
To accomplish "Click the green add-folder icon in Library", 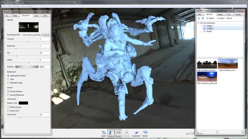I will pyautogui.click(x=199, y=18).
